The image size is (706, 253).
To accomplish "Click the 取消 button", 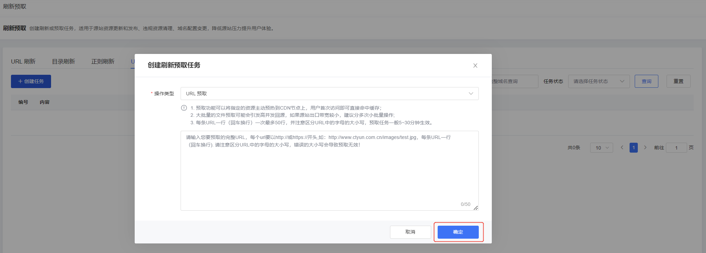I will click(x=410, y=232).
